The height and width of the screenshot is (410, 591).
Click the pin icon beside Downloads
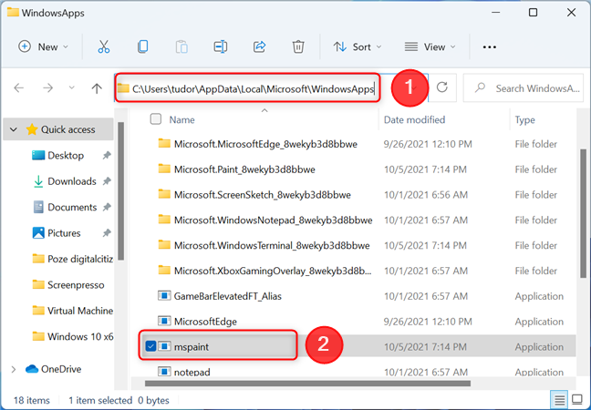coord(107,181)
